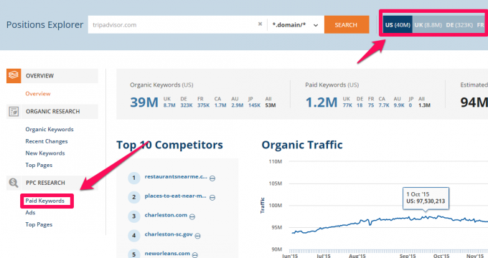Viewport: 488px width, 258px height.
Task: Open the options icon next to restaurantsnearme.c...
Action: 212,178
